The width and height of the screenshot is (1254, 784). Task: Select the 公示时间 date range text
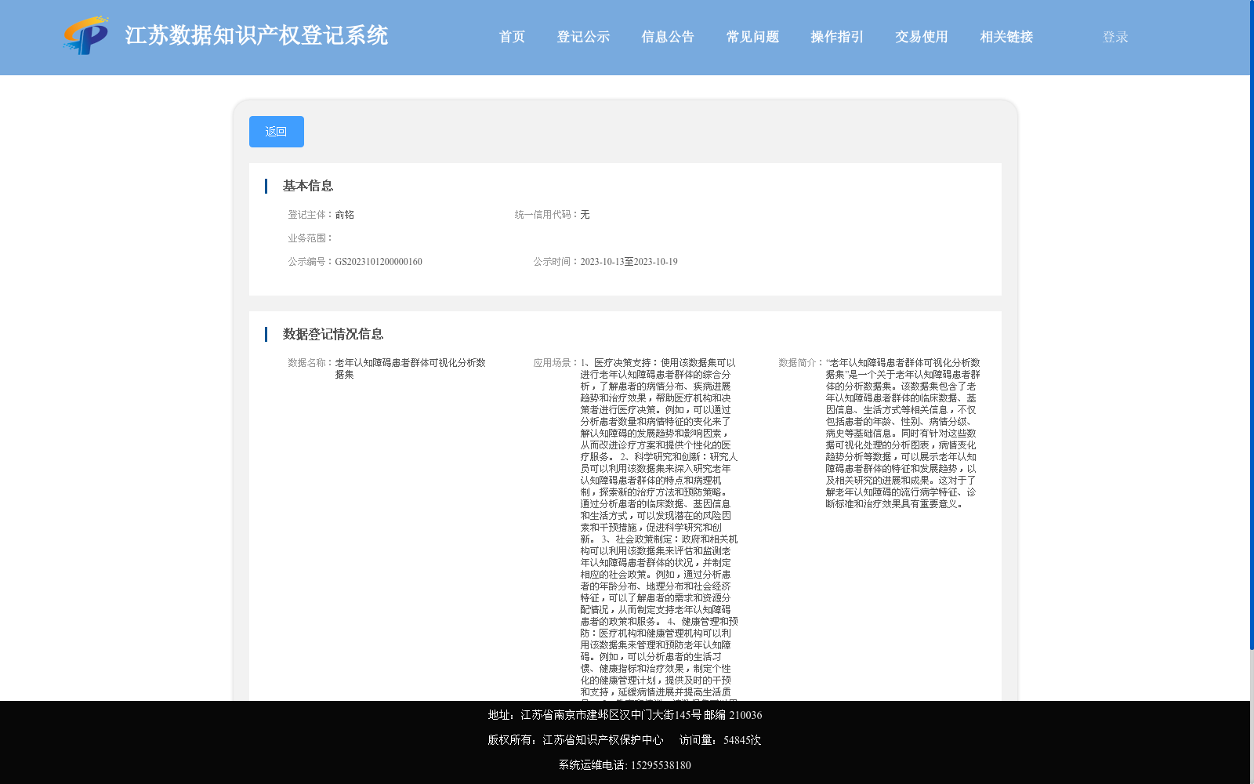click(629, 262)
